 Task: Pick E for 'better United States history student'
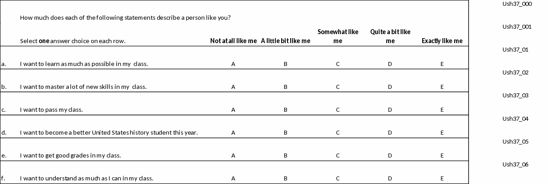click(x=442, y=132)
